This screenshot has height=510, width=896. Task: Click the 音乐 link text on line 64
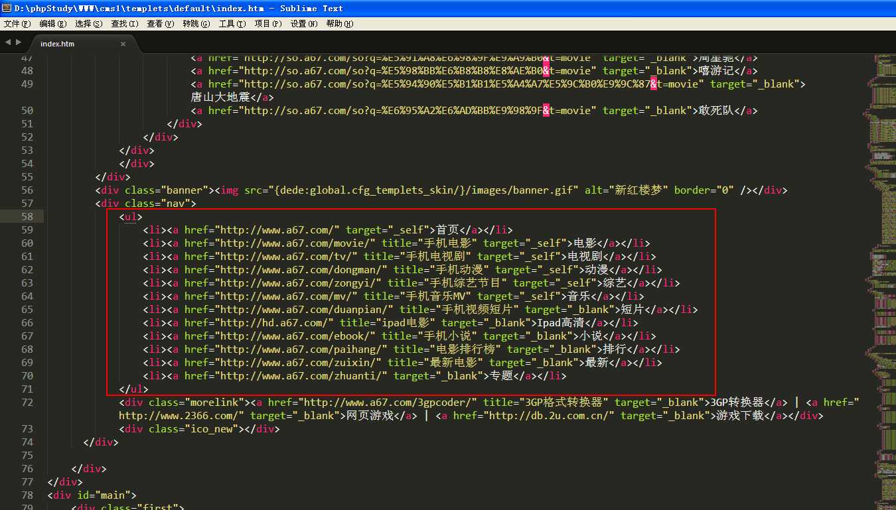pos(579,296)
